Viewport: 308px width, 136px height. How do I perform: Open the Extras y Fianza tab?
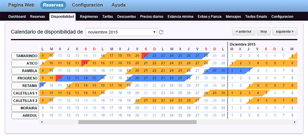[x=209, y=17]
